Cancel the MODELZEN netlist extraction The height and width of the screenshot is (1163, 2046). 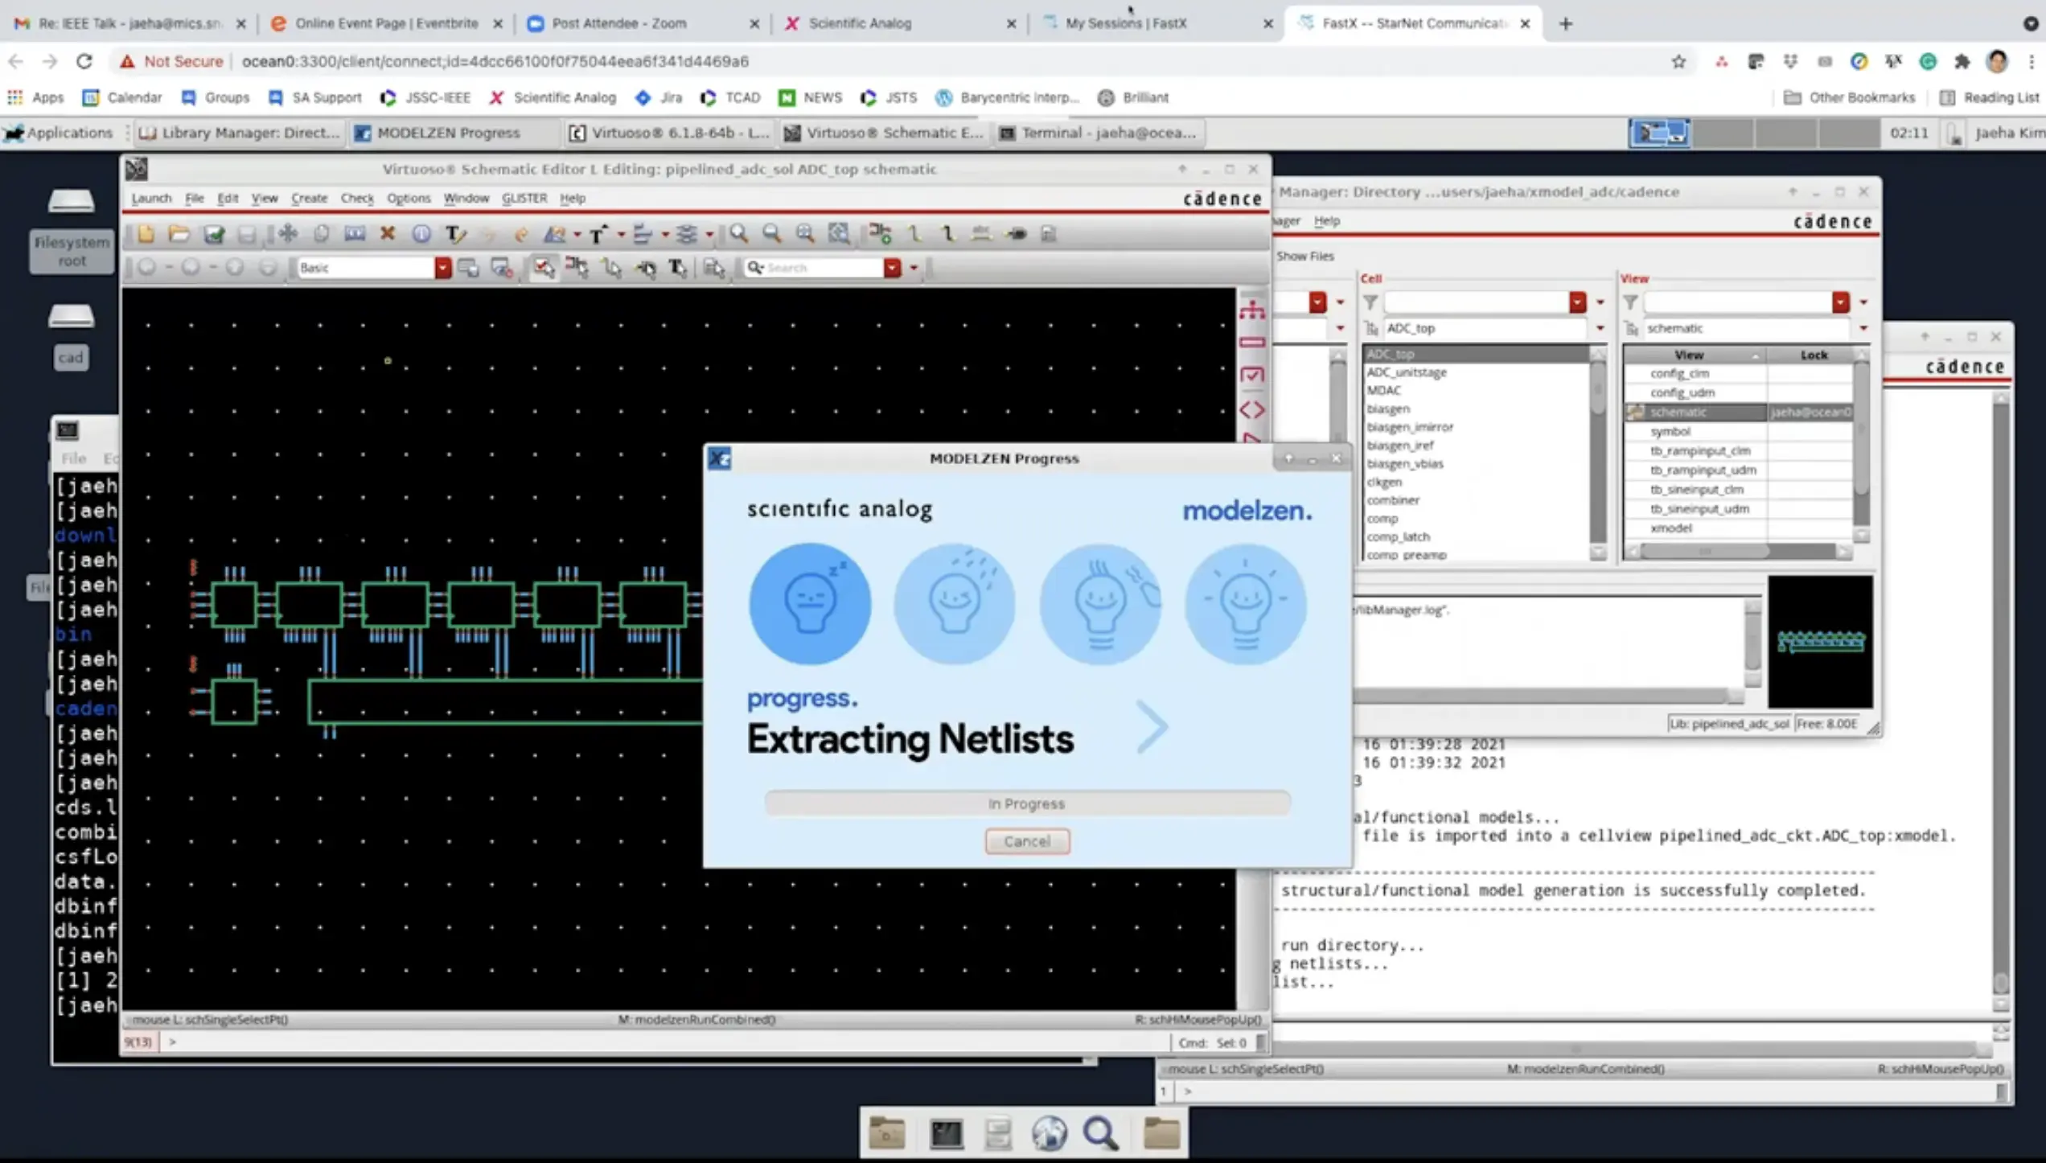(1027, 841)
